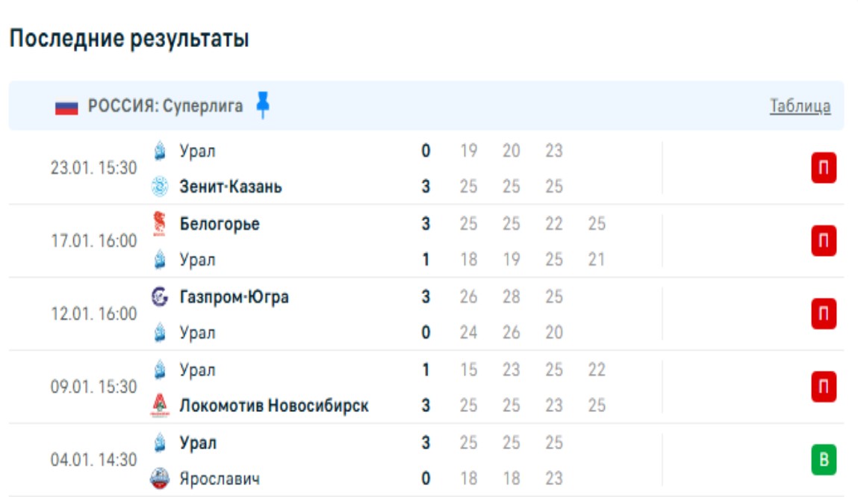
Task: Click the Белогорье team logo
Action: (x=160, y=223)
